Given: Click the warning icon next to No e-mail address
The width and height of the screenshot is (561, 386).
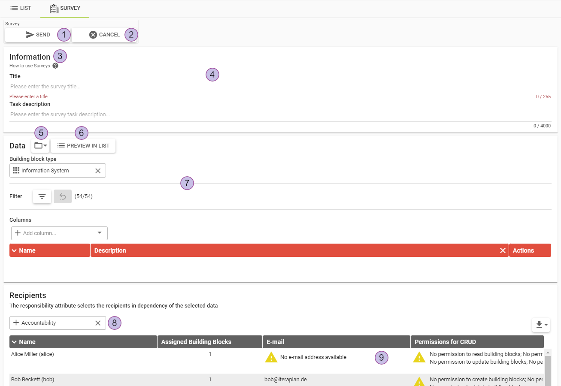Looking at the screenshot, I should point(271,357).
